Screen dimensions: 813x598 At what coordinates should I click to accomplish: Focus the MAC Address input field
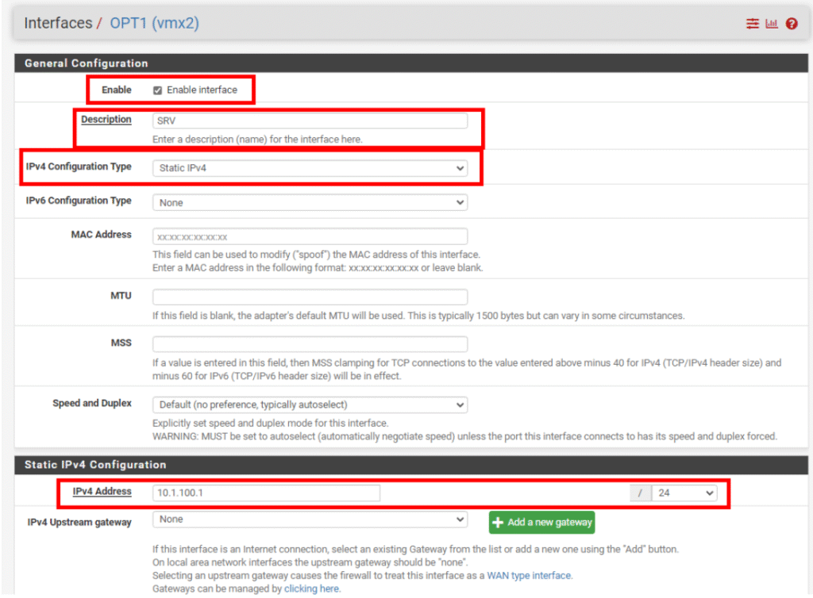310,236
